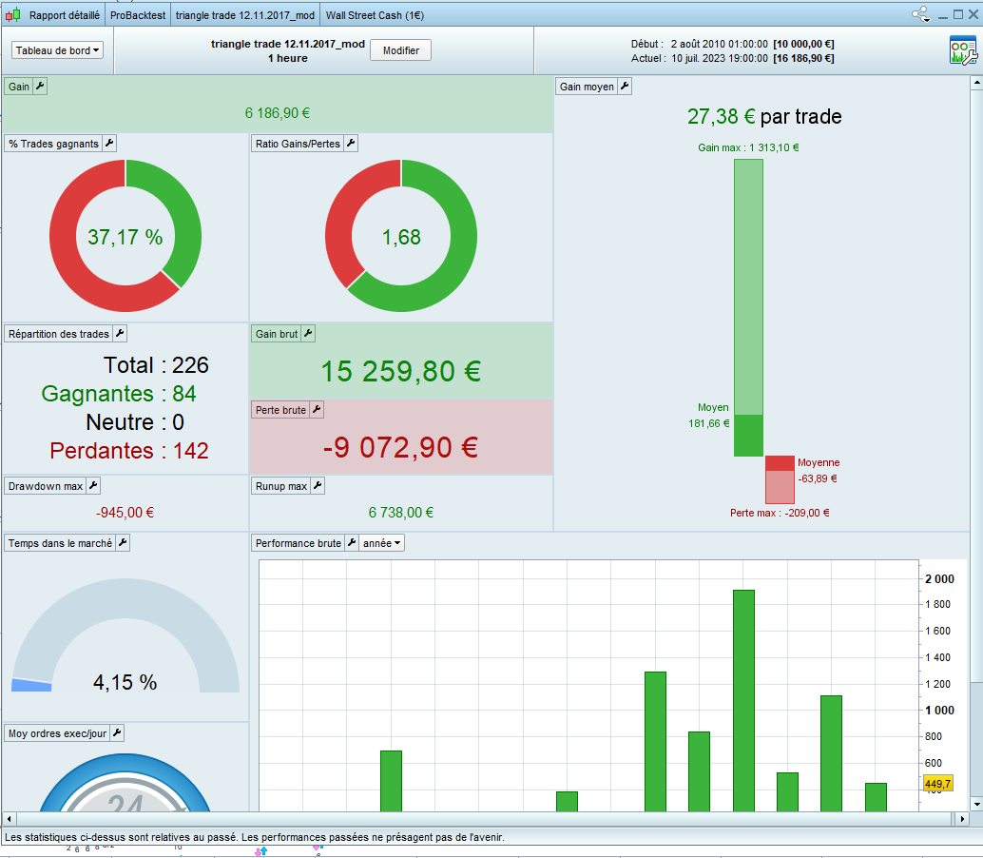Click the Perte max : -209,00 € label
The height and width of the screenshot is (858, 983).
click(780, 513)
